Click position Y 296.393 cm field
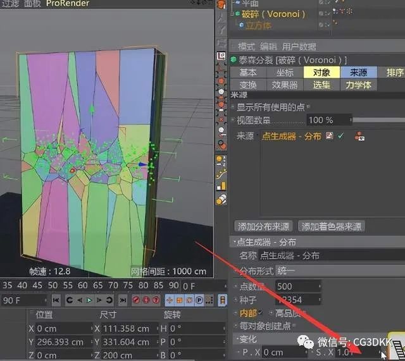Screen dimensions: 405x361 pyautogui.click(x=63, y=342)
